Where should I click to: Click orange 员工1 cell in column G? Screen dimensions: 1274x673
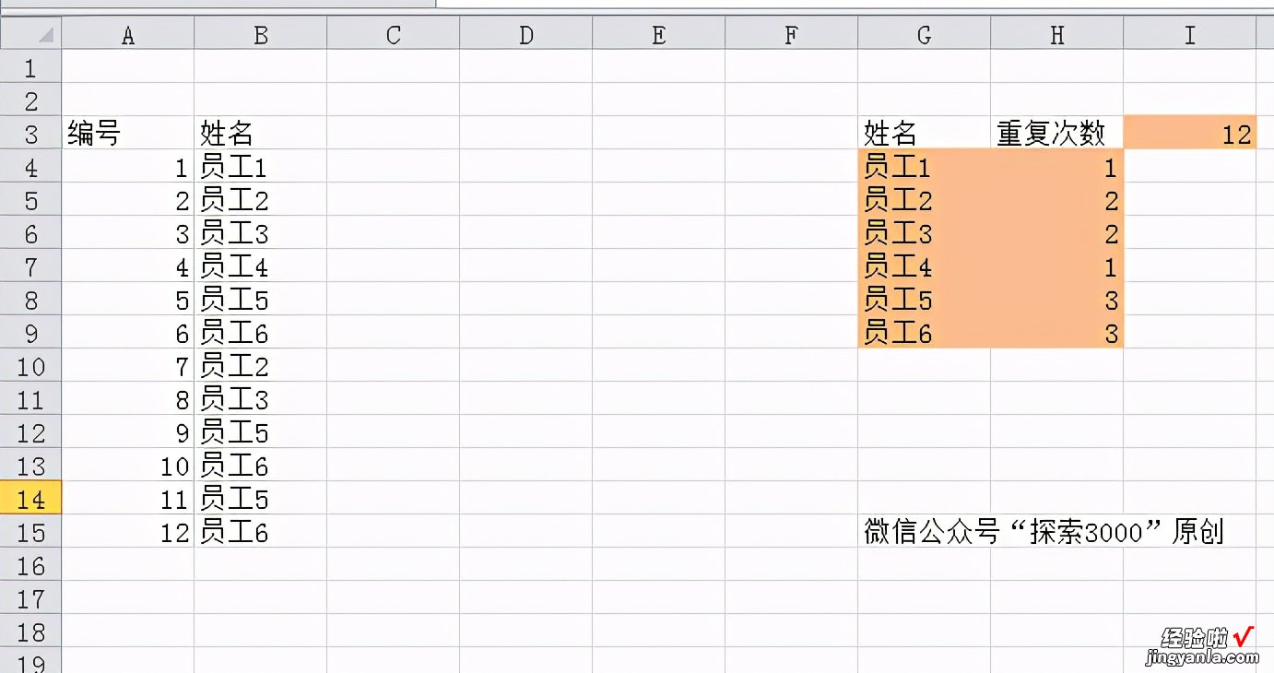coord(925,167)
